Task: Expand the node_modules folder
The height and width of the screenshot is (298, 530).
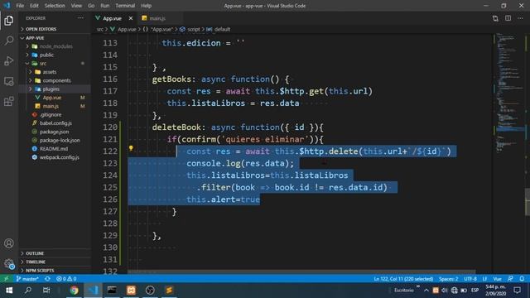Action: 55,46
